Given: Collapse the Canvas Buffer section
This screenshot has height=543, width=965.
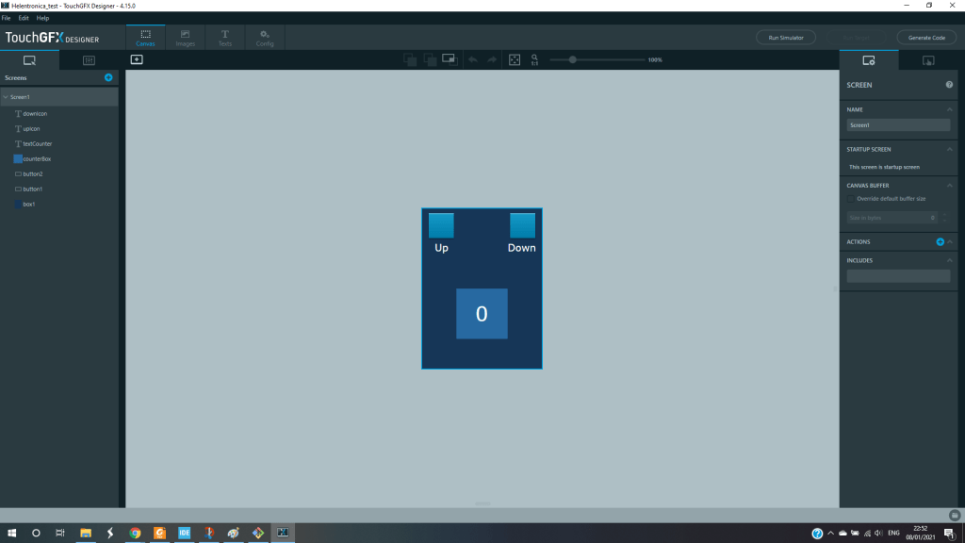Looking at the screenshot, I should click(x=950, y=186).
